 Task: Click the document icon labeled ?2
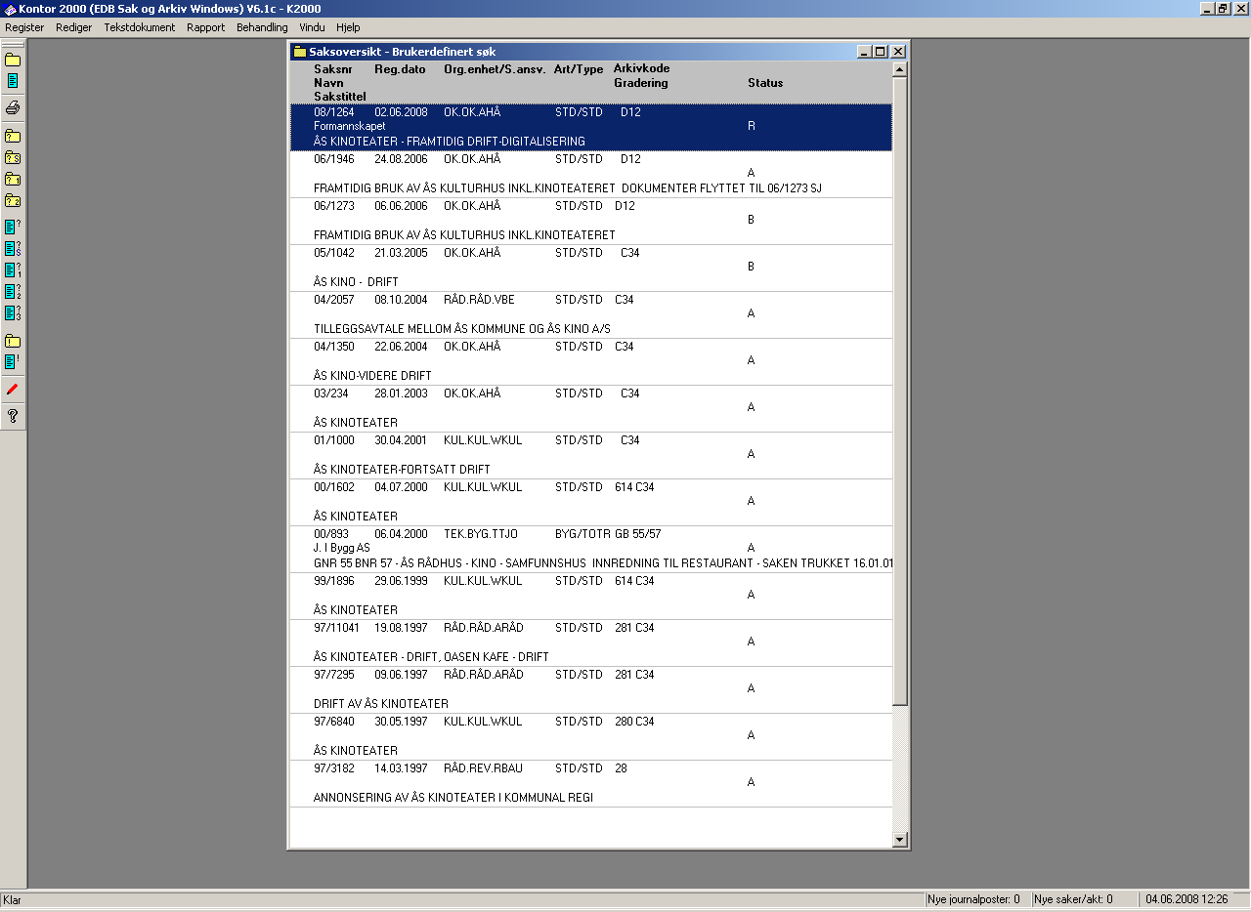click(x=13, y=292)
